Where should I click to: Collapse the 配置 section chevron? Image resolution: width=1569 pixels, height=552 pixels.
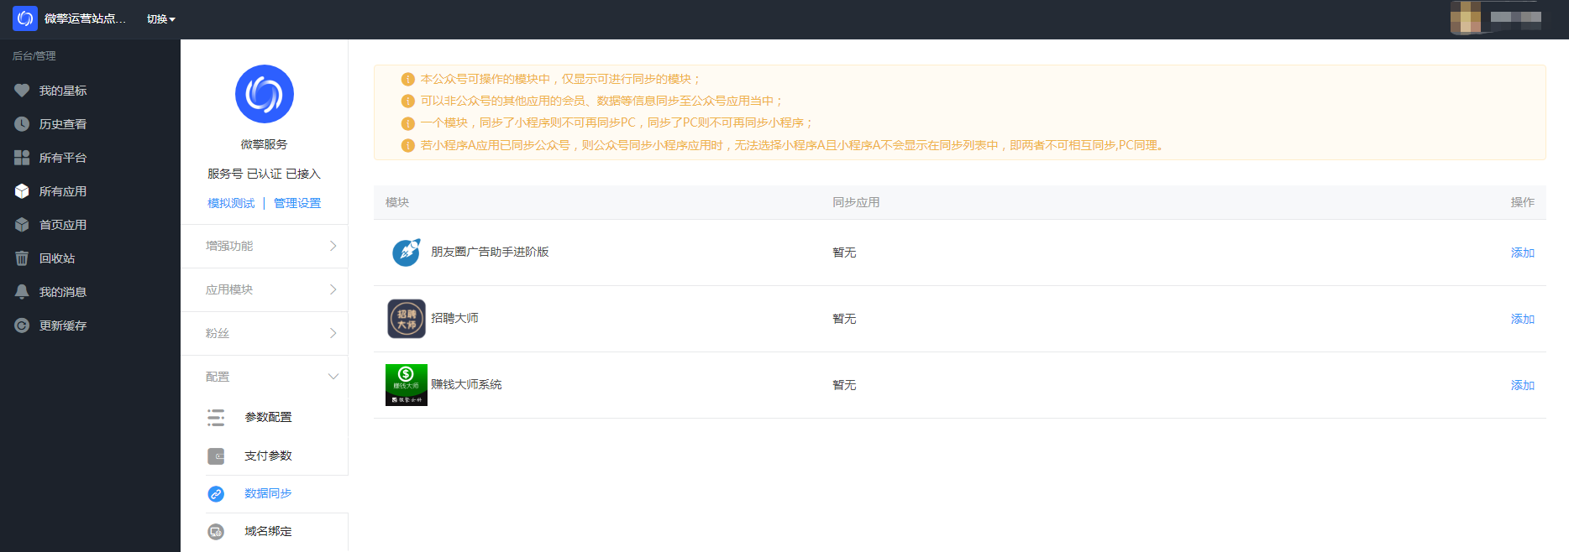coord(333,377)
